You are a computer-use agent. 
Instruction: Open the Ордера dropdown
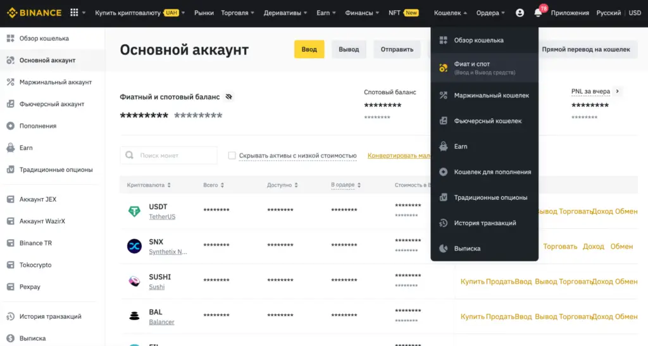coord(490,13)
